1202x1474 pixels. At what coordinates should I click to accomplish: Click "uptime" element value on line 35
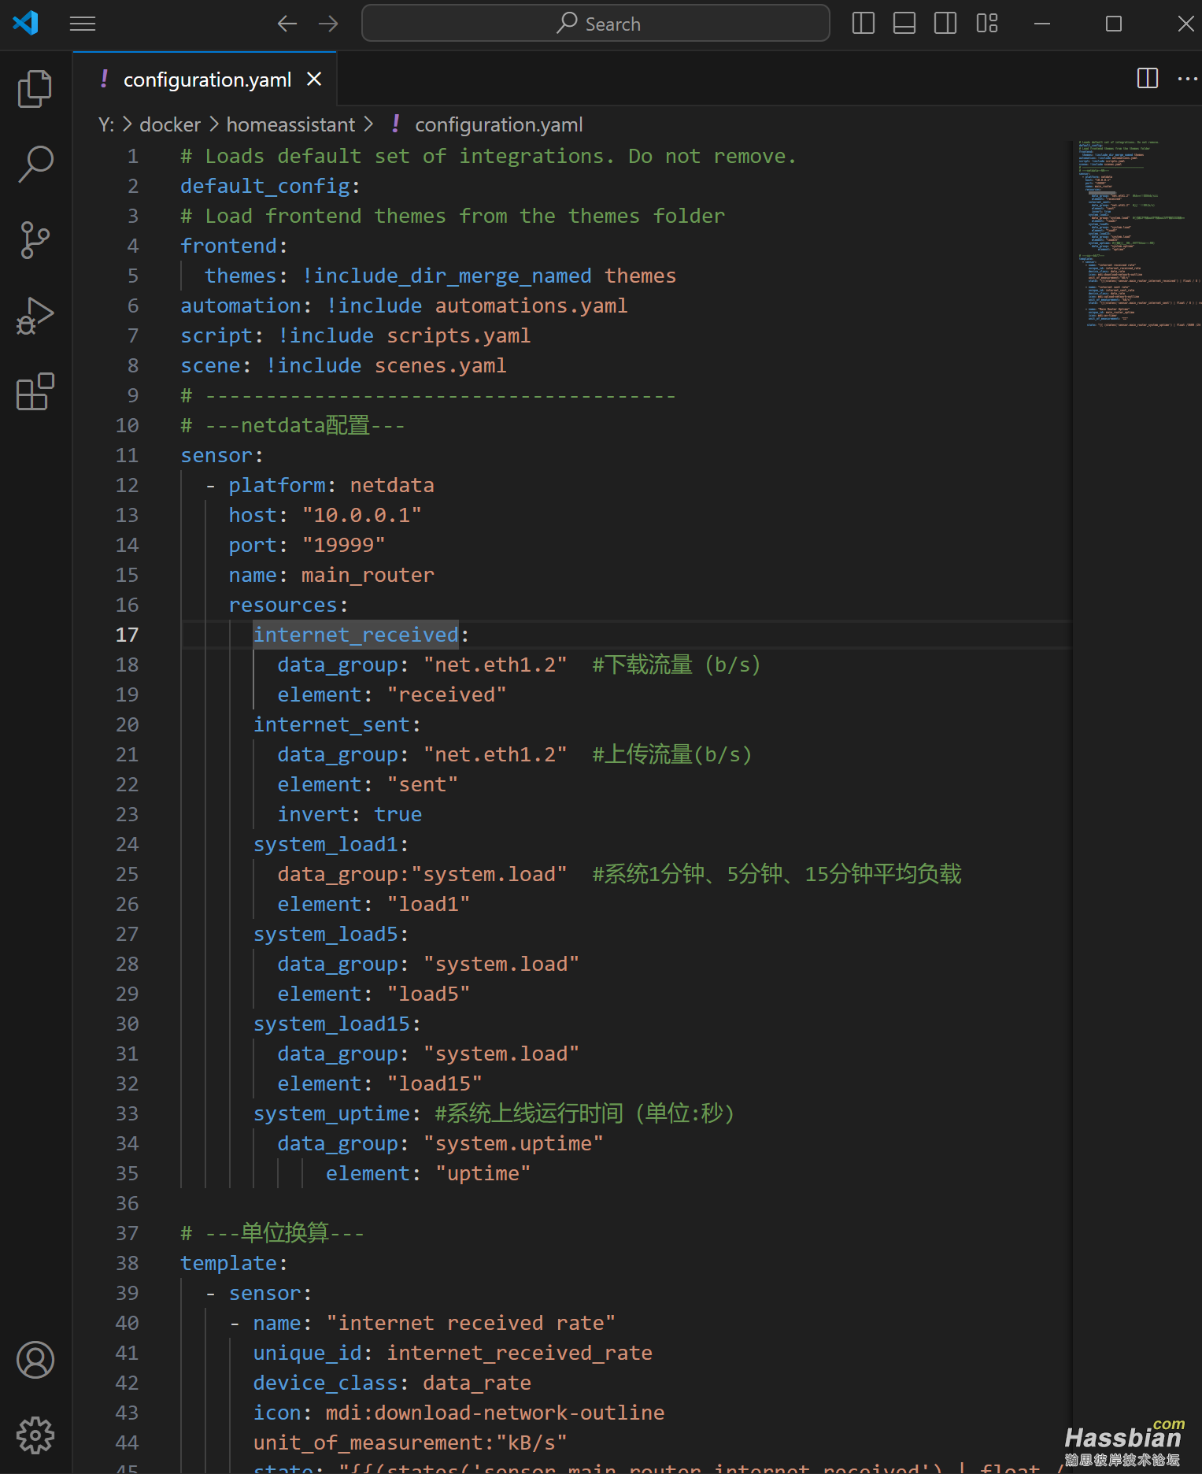[x=483, y=1174]
